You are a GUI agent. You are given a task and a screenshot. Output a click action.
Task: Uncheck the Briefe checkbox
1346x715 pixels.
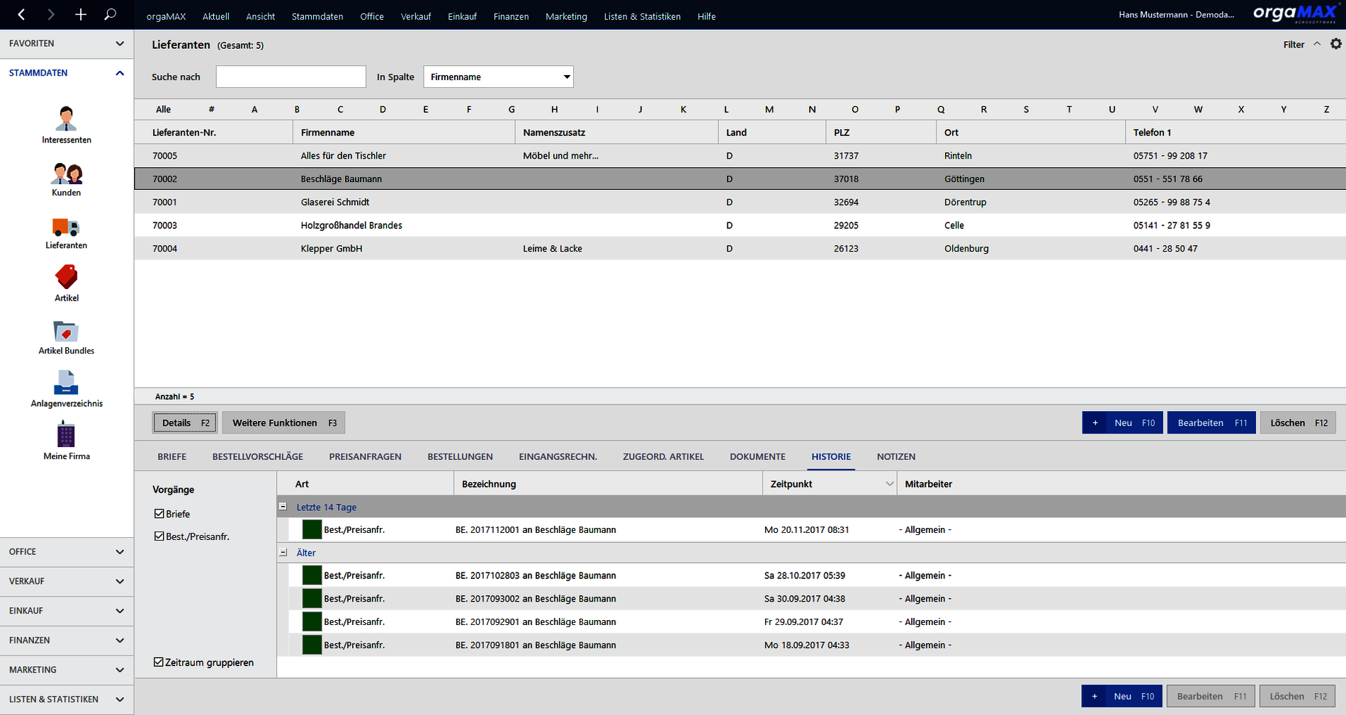tap(159, 514)
